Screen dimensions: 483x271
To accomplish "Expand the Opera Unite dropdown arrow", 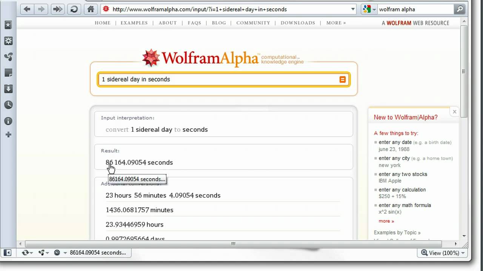I will coord(47,253).
